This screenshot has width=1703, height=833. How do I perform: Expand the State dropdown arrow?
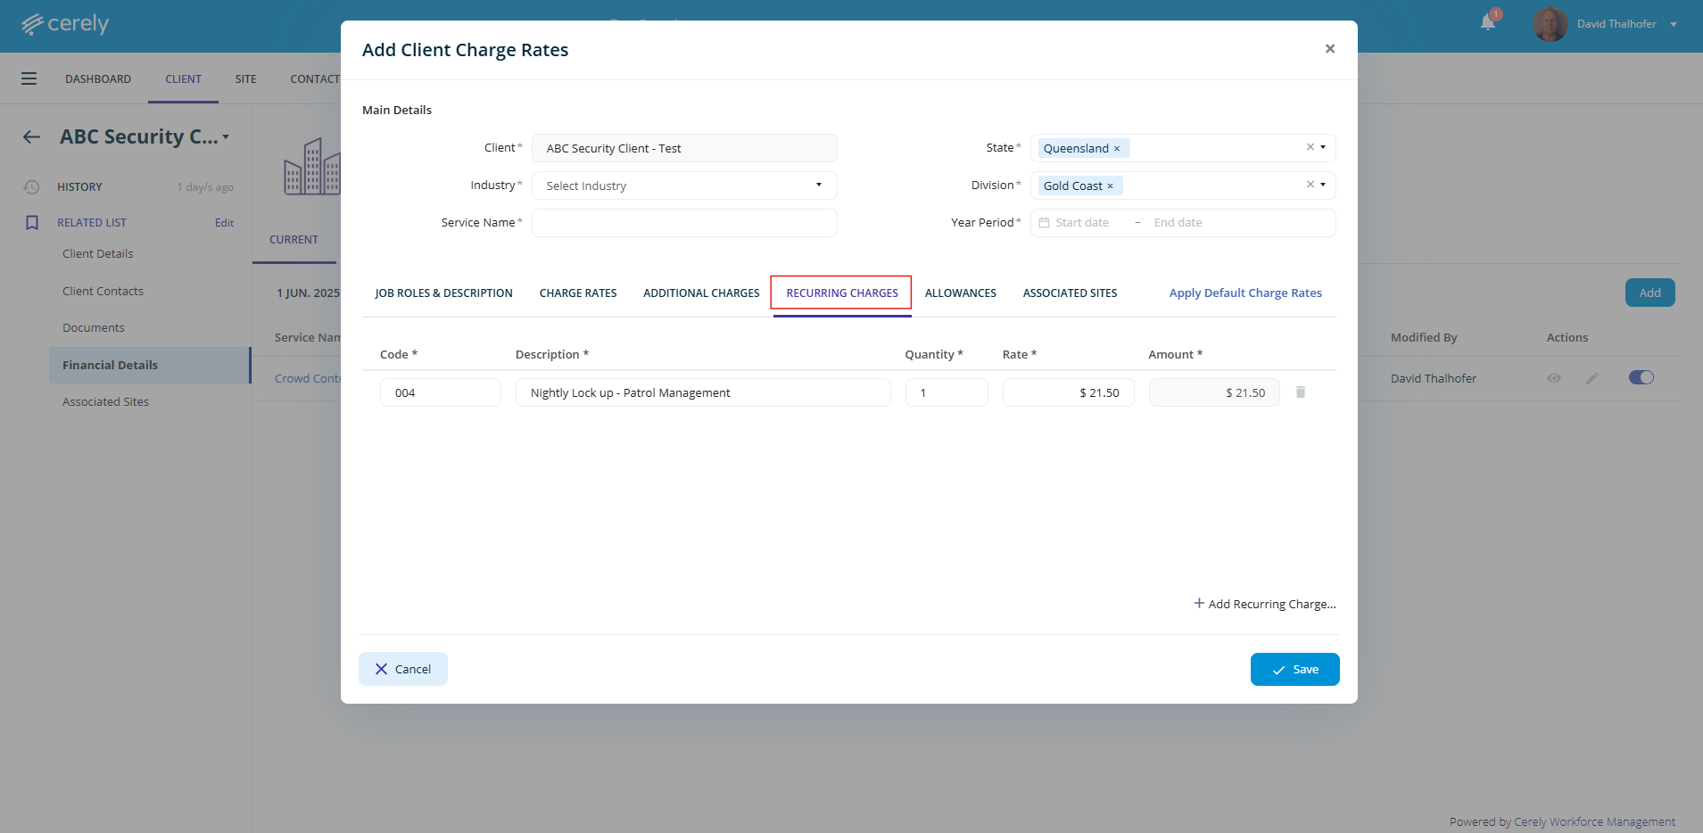1323,147
